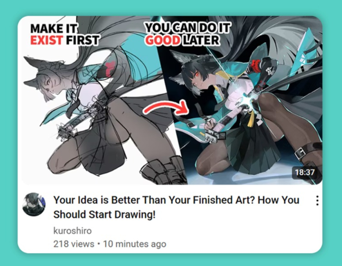Click the red word GOOD in thumbnail
Screen dimensions: 342x266
[x=163, y=40]
